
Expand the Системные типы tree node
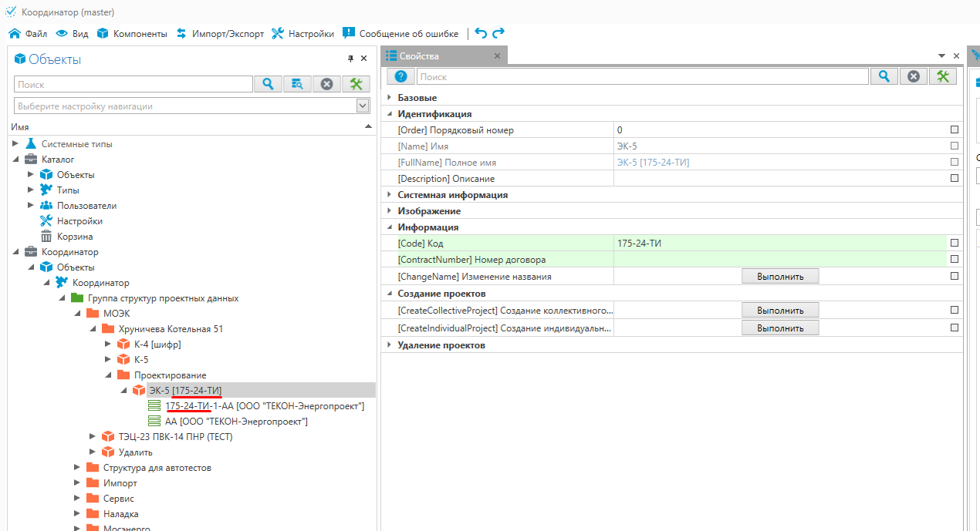(x=15, y=144)
